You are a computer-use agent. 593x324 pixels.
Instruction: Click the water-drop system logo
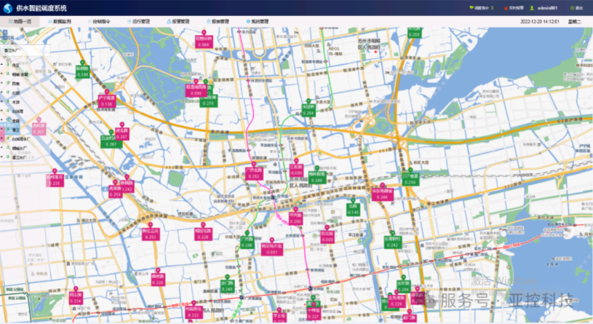tap(8, 8)
